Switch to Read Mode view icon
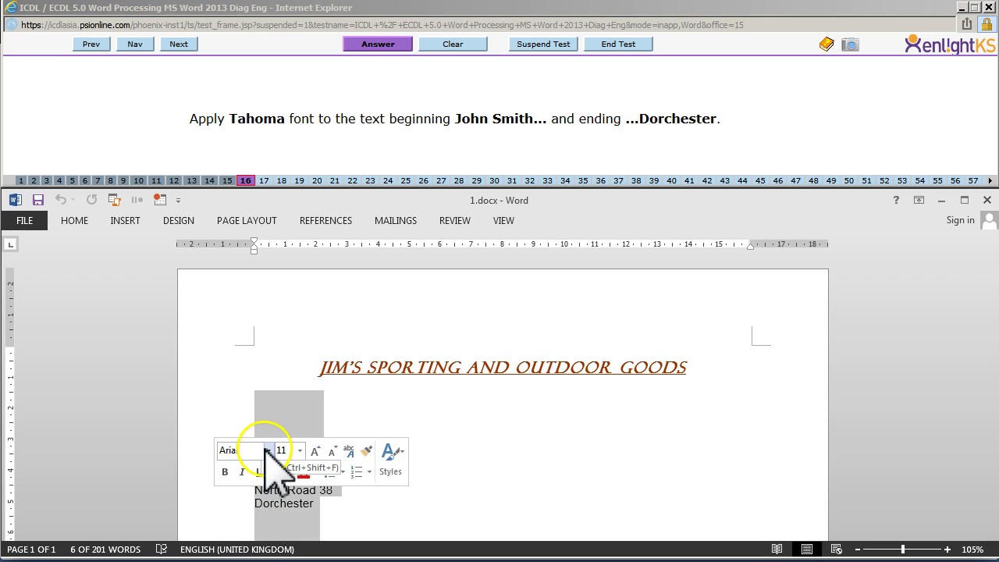999x562 pixels. point(777,550)
